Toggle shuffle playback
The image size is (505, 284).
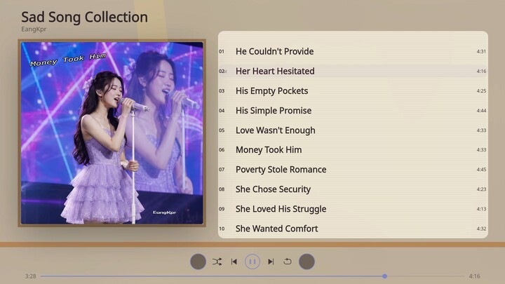[217, 262]
